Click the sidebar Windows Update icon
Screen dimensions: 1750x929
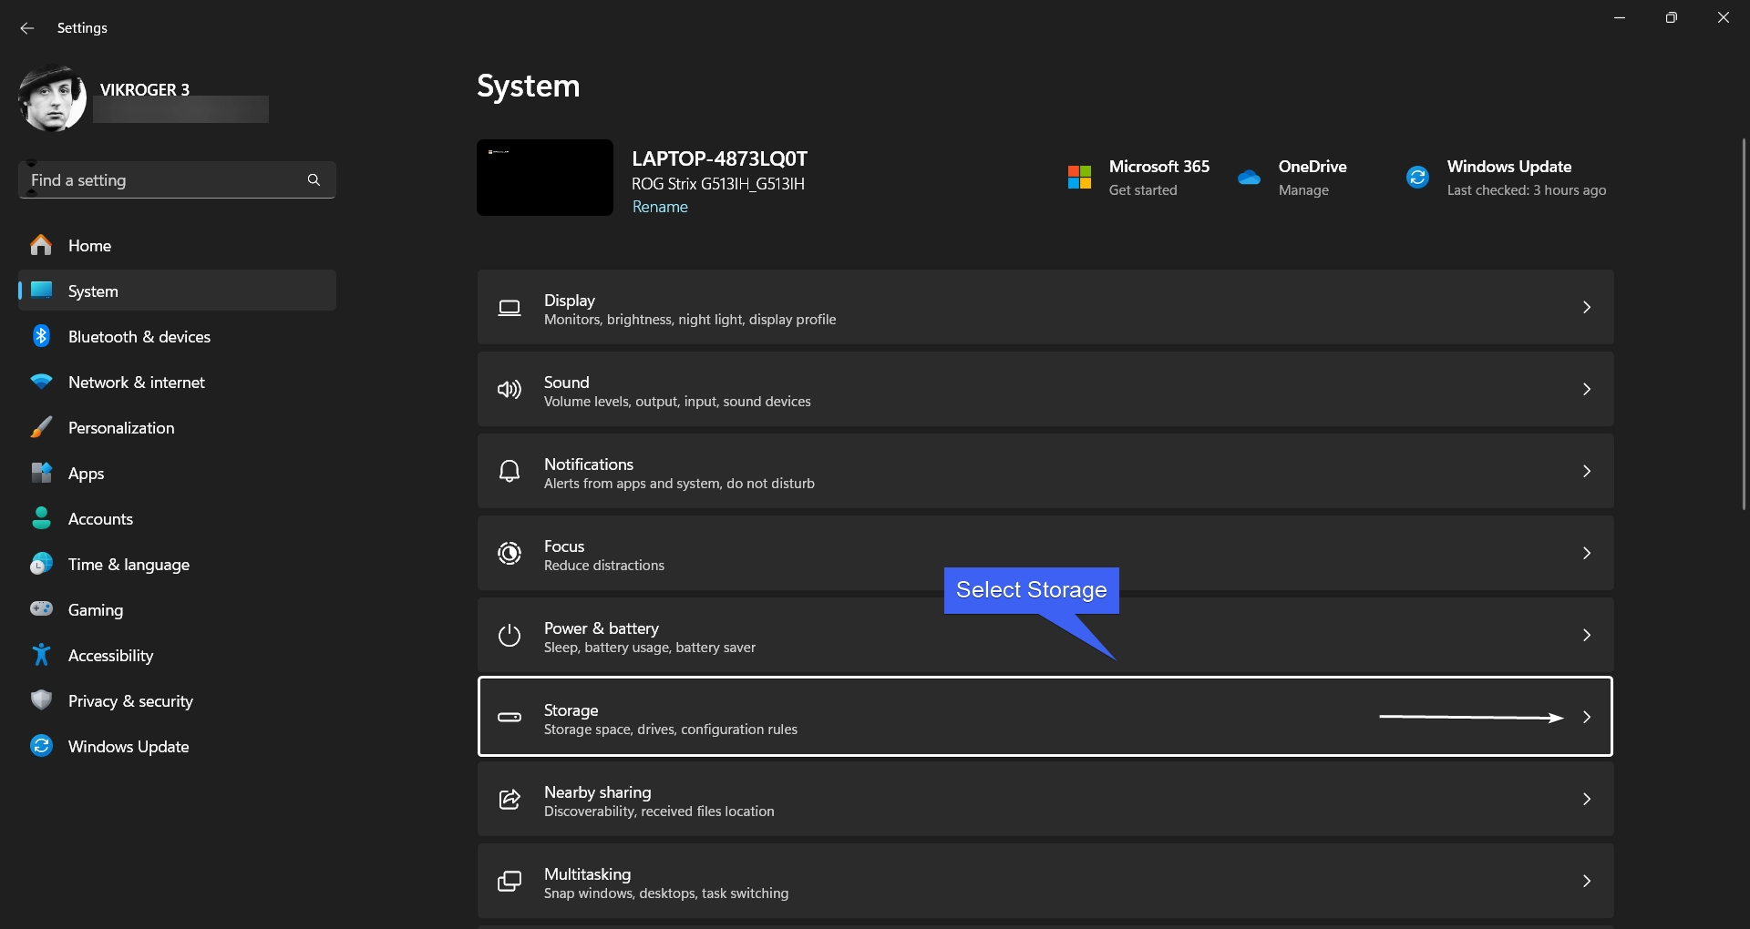(41, 746)
